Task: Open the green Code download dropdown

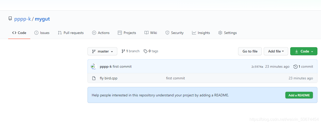Action: pos(304,51)
